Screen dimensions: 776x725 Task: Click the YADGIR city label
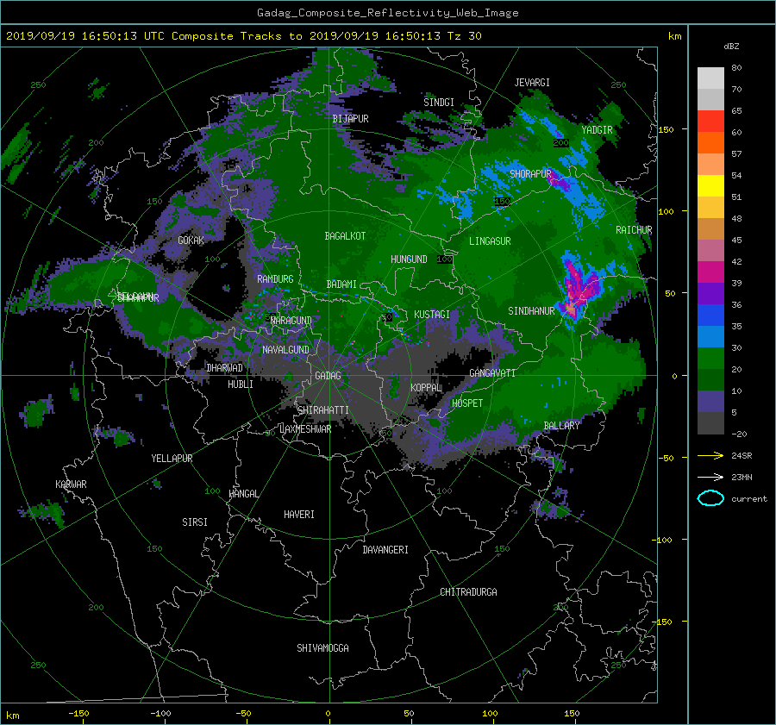[x=597, y=130]
